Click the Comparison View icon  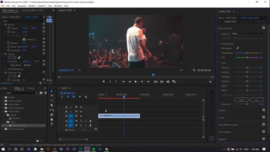(x=174, y=81)
